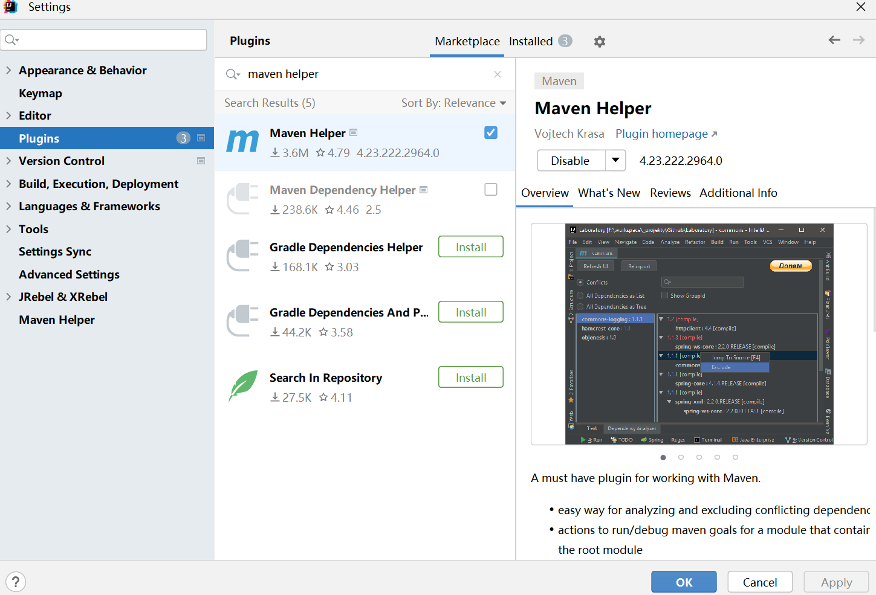Click the Version Control project-level settings icon

tap(201, 161)
